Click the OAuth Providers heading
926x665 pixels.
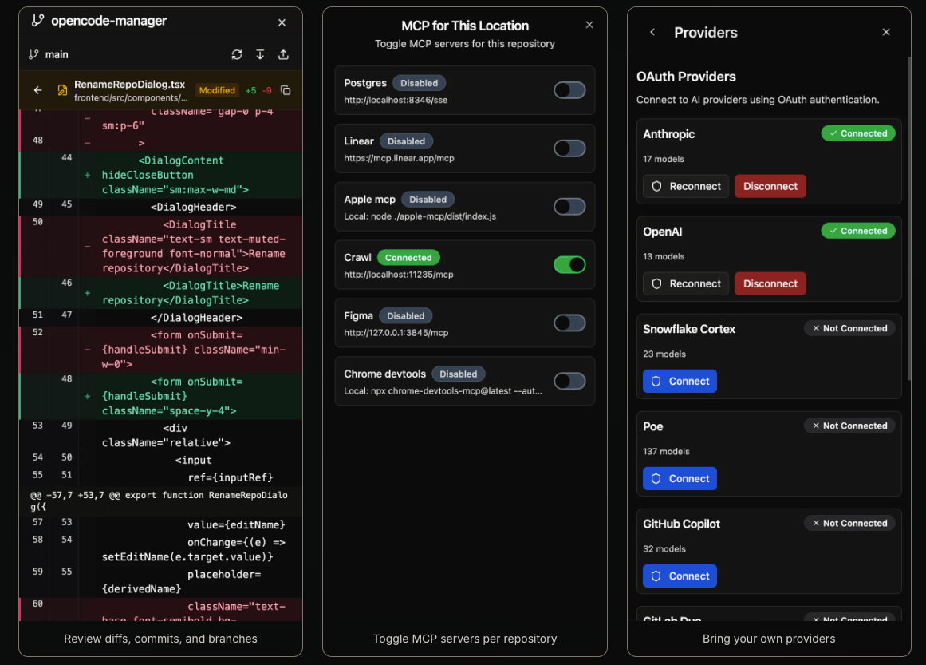686,77
